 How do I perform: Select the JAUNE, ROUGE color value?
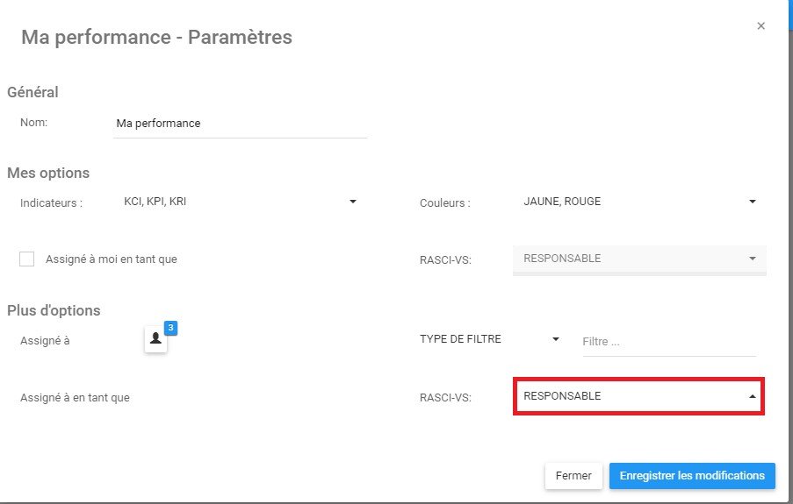562,202
